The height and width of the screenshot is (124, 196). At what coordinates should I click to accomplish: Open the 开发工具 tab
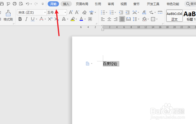[x=153, y=4]
